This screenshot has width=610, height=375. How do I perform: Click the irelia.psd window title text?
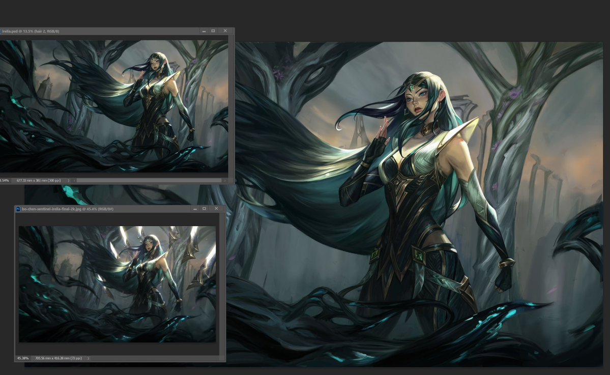point(31,31)
